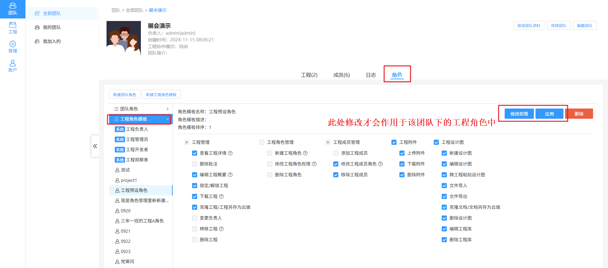Open the 账户 user icon
The height and width of the screenshot is (268, 608).
[13, 66]
